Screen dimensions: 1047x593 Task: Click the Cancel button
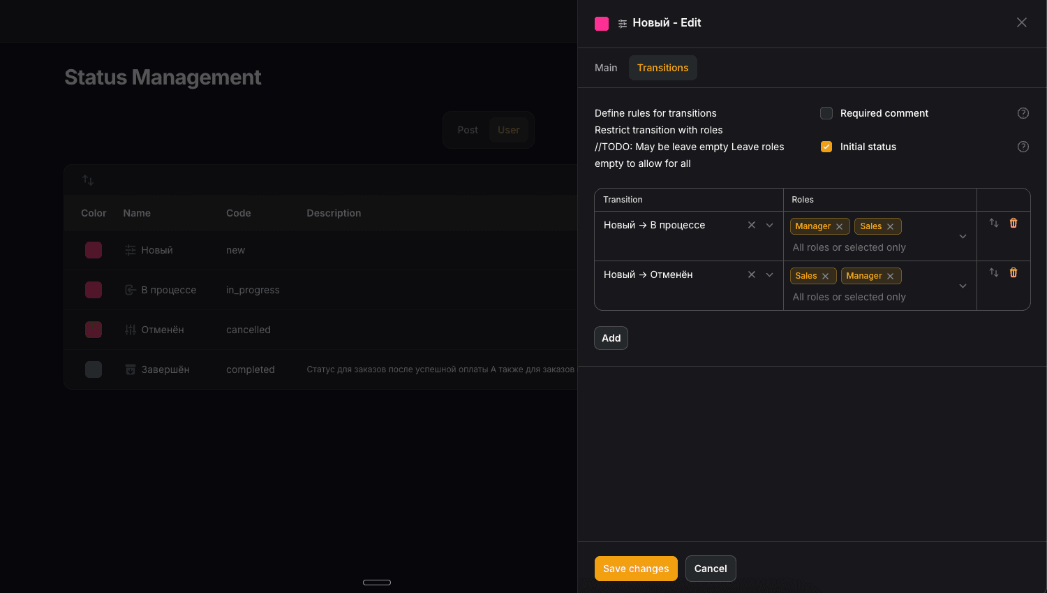711,569
